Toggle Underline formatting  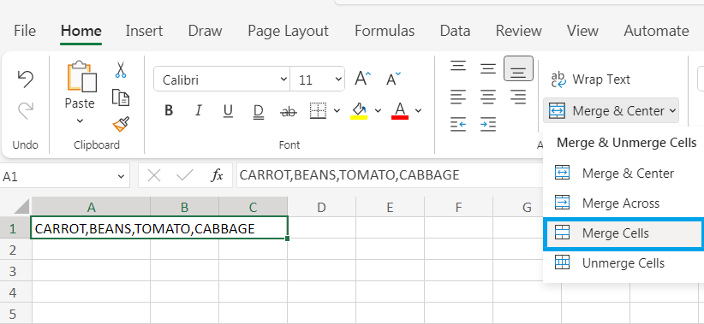[228, 110]
